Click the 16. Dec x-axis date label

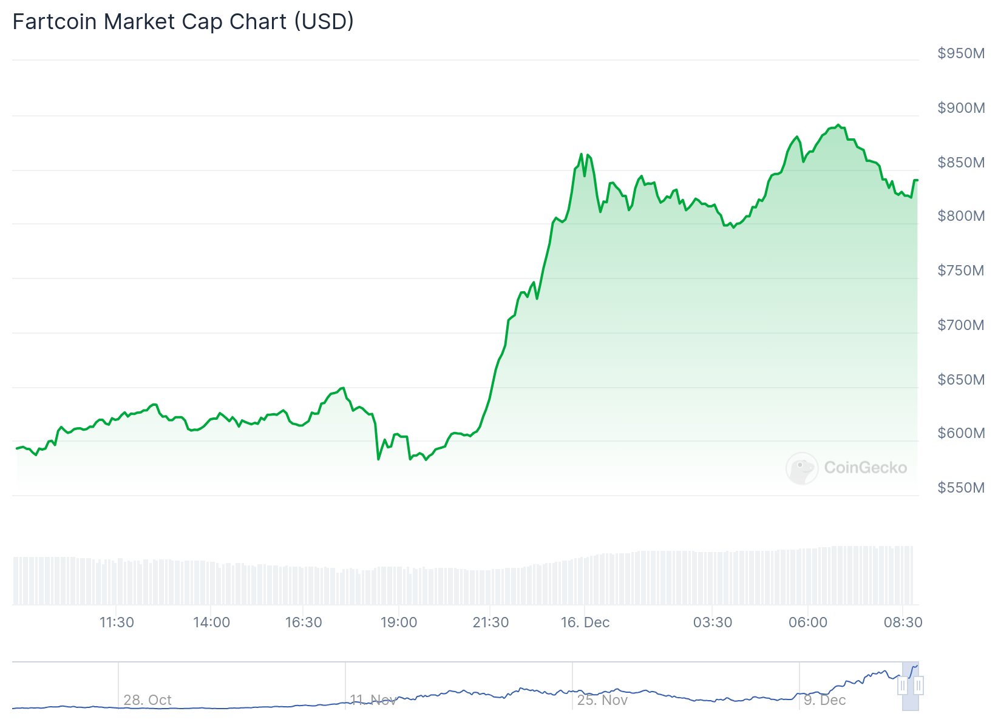585,622
